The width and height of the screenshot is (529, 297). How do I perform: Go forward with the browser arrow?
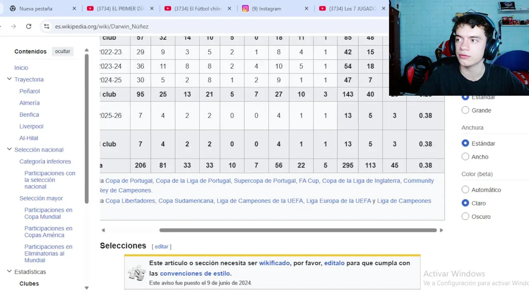point(14,26)
